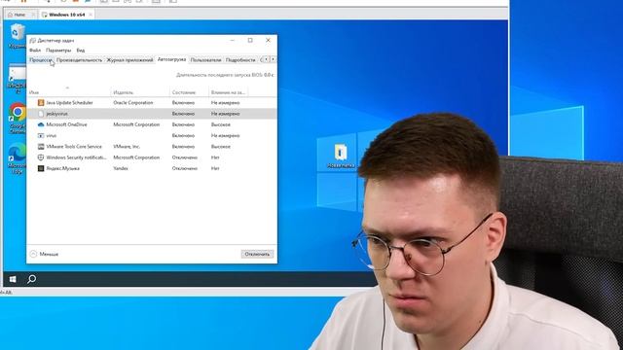This screenshot has height=350, width=623.
Task: Open taskbar search magnifier
Action: coord(32,279)
